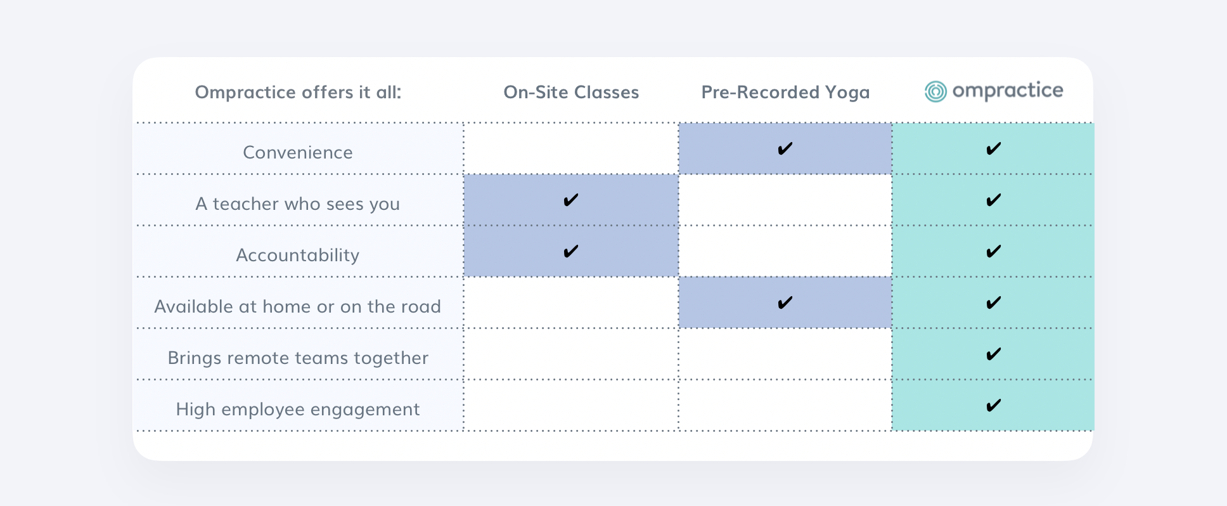
Task: Click Ompractice checkmark for Brings remote teams together
Action: pos(993,354)
